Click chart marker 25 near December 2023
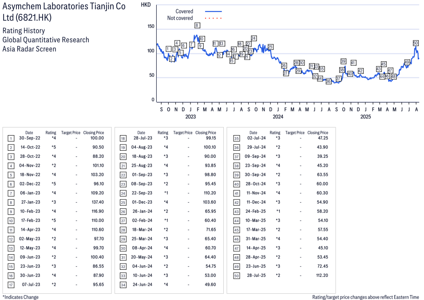Image resolution: width=424 pixels, height=300 pixels. point(270,47)
